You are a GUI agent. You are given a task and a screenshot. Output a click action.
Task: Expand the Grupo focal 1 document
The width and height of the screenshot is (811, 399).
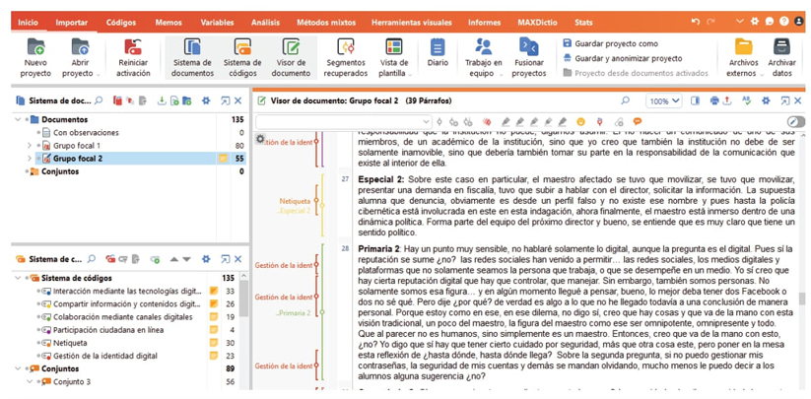pos(29,145)
